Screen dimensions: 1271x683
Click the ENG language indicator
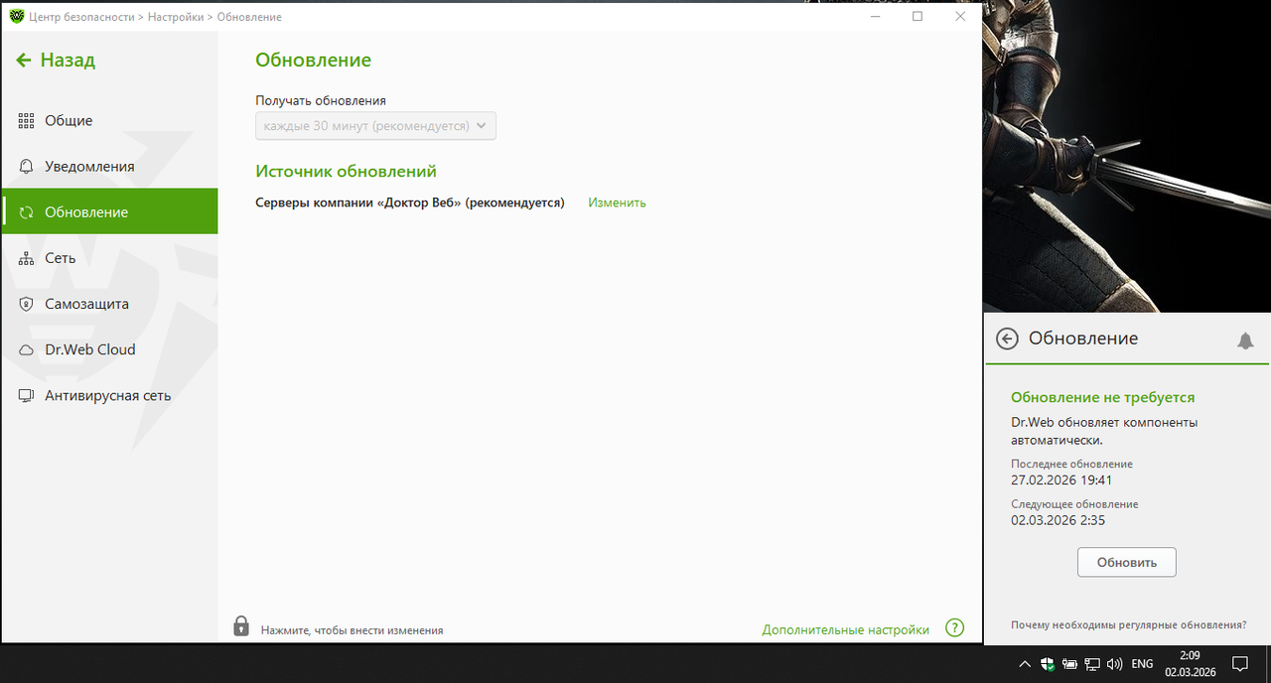pos(1142,663)
